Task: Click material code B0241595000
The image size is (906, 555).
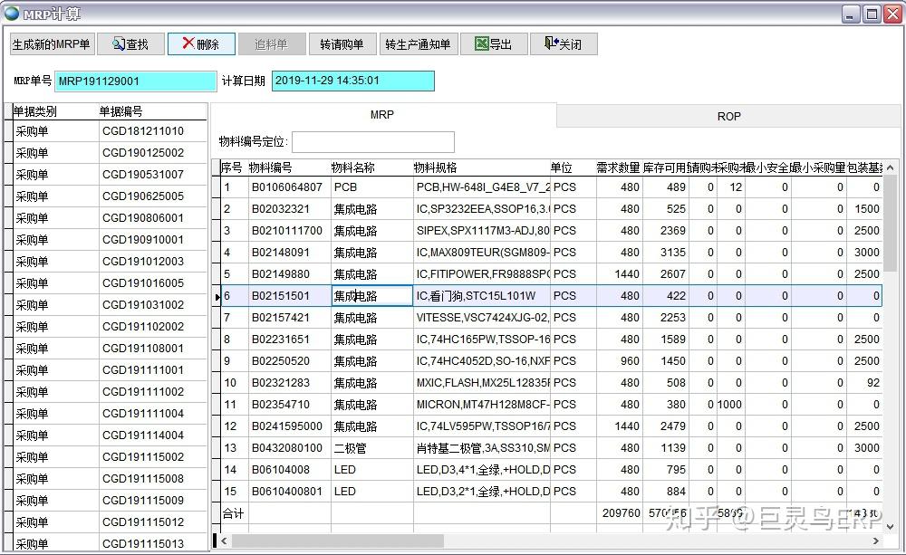Action: (x=287, y=426)
